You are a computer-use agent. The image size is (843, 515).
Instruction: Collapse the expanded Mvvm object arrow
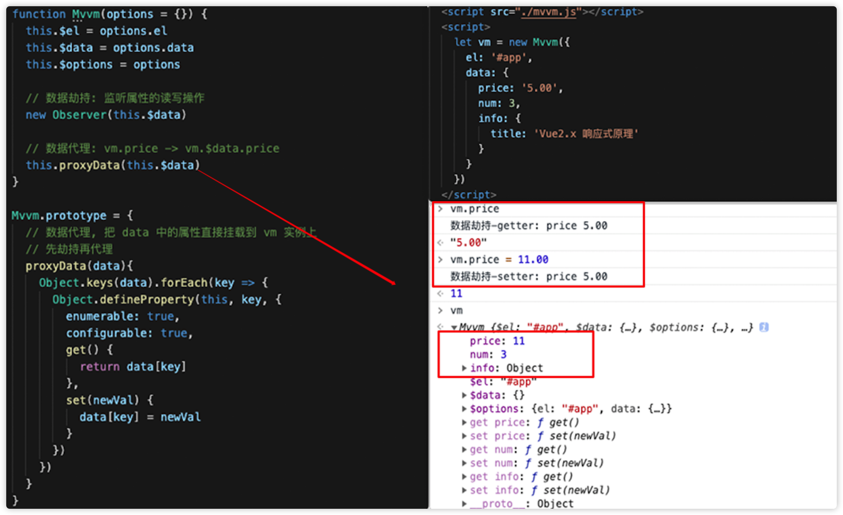[454, 328]
